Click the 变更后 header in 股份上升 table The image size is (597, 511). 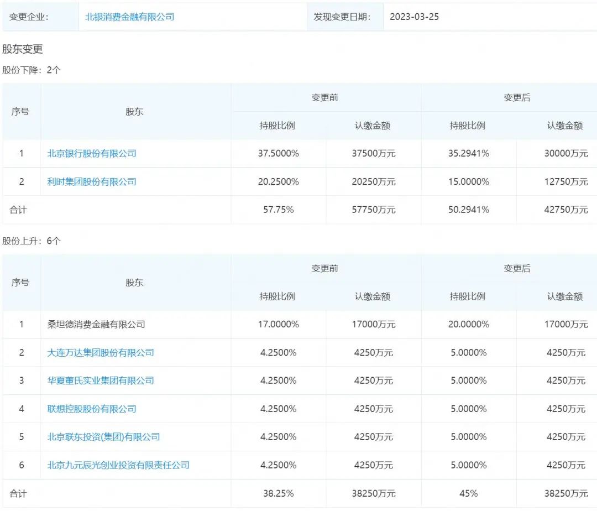pos(517,269)
